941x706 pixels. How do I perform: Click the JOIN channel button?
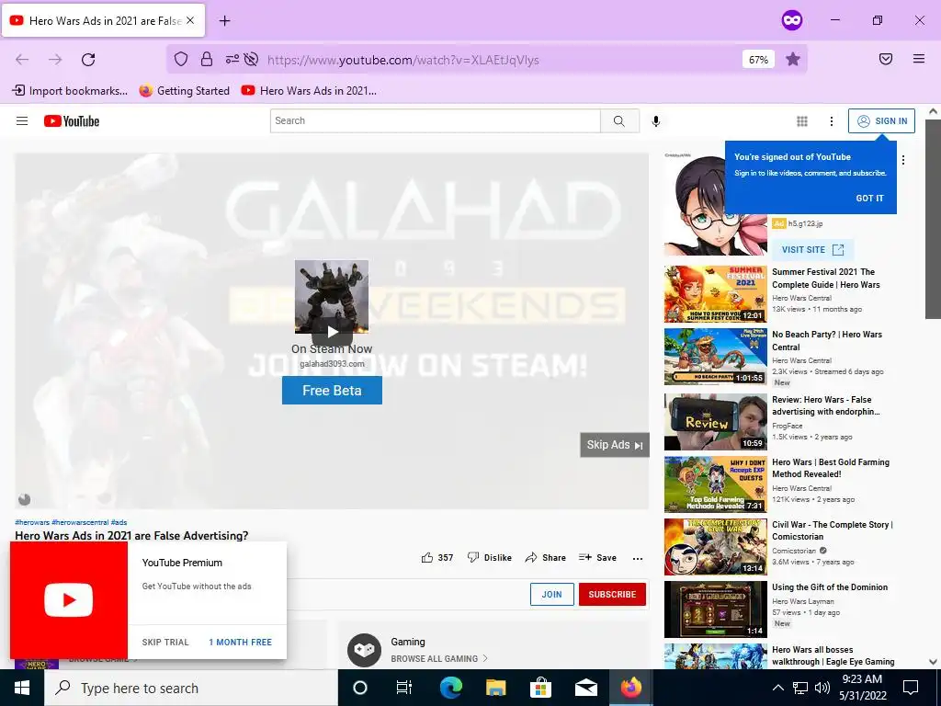[552, 595]
